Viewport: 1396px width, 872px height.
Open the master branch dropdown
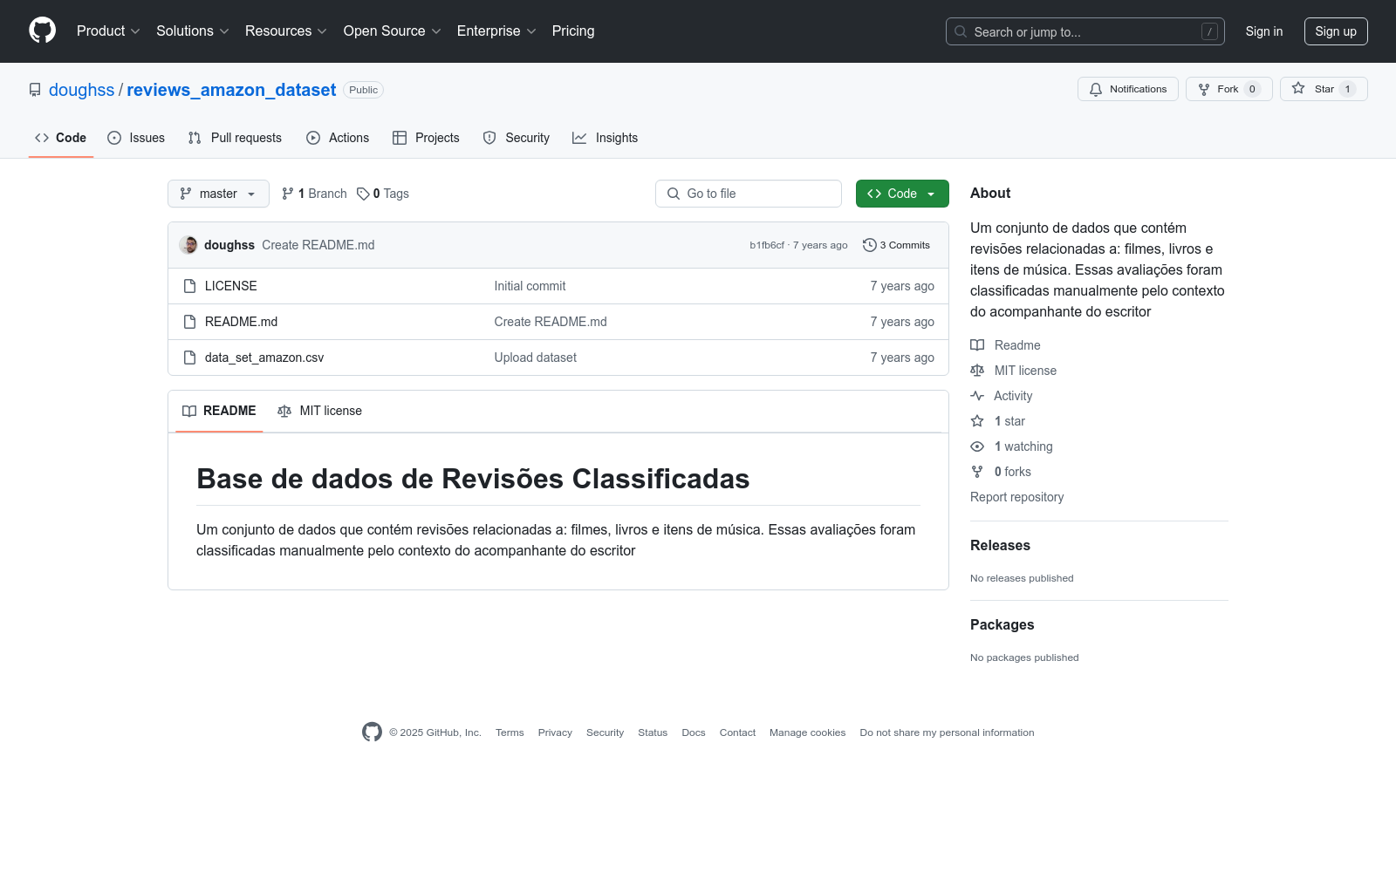[218, 194]
